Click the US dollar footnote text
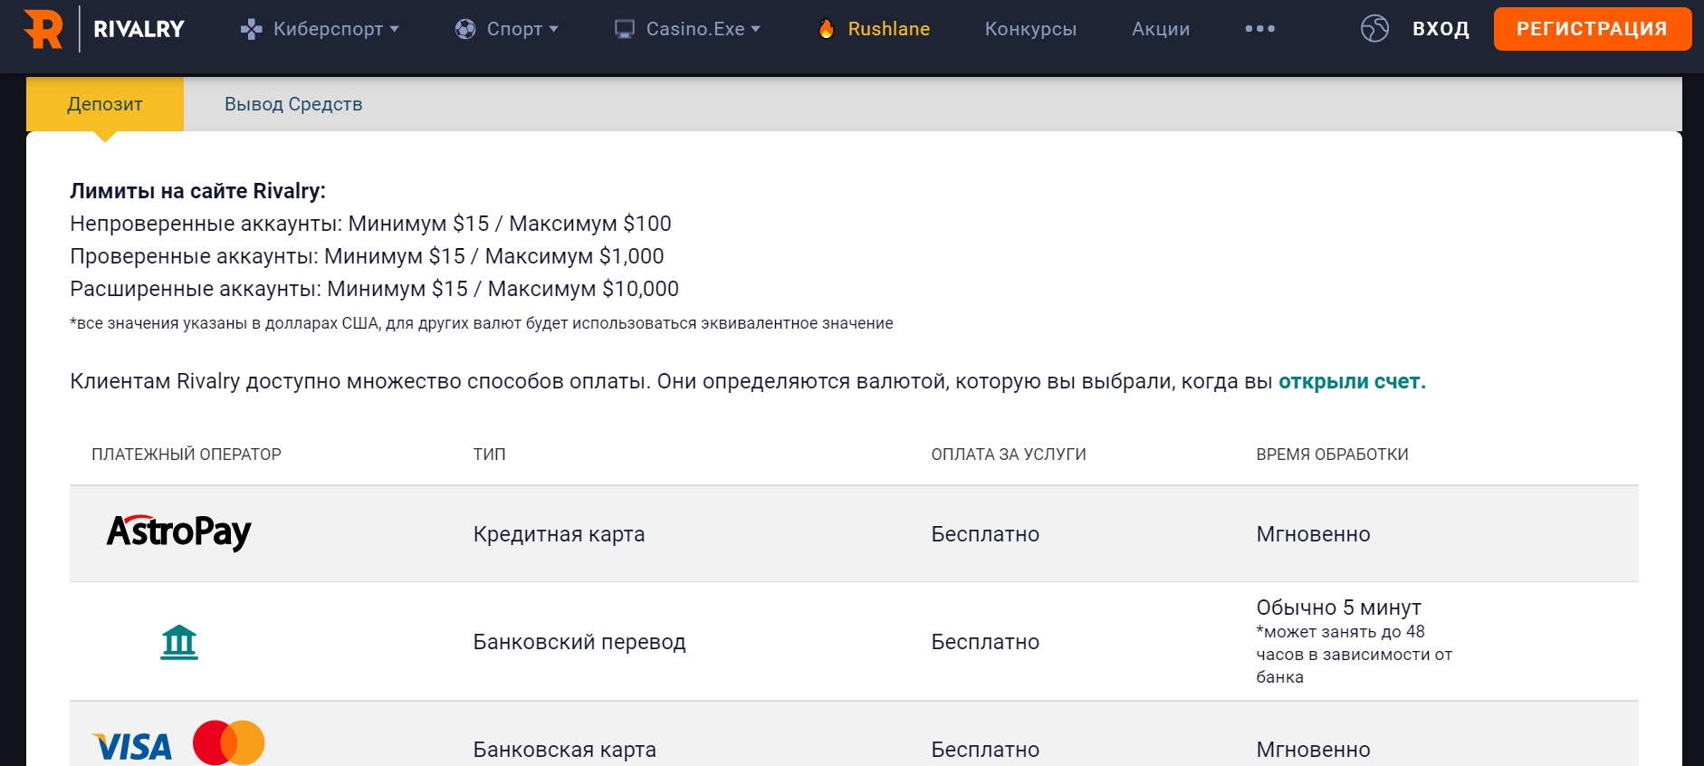The image size is (1704, 766). coord(482,323)
